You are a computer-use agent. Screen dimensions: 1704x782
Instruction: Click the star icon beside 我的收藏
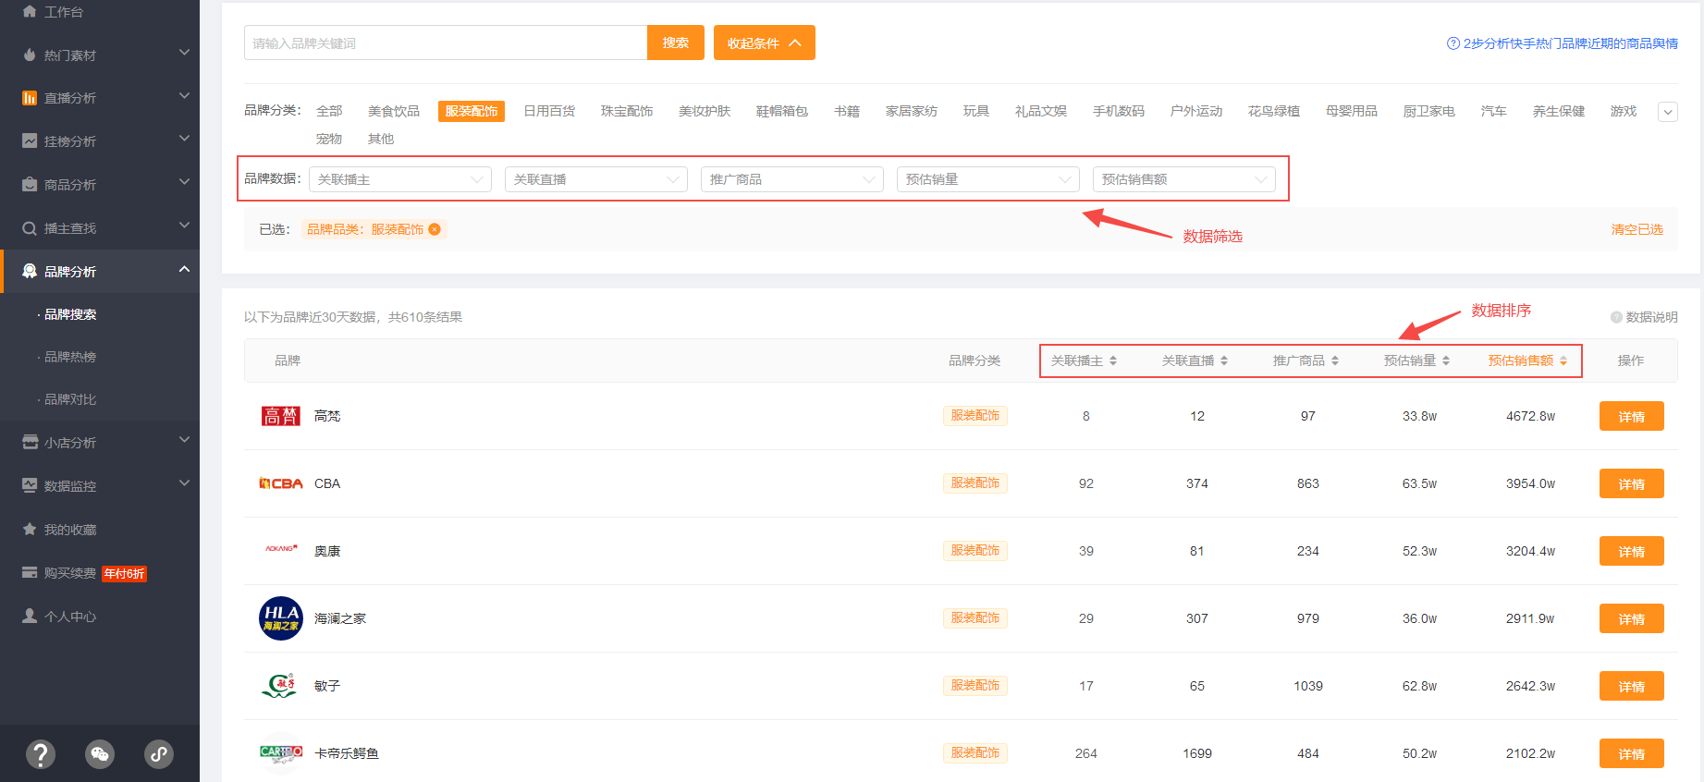click(30, 529)
